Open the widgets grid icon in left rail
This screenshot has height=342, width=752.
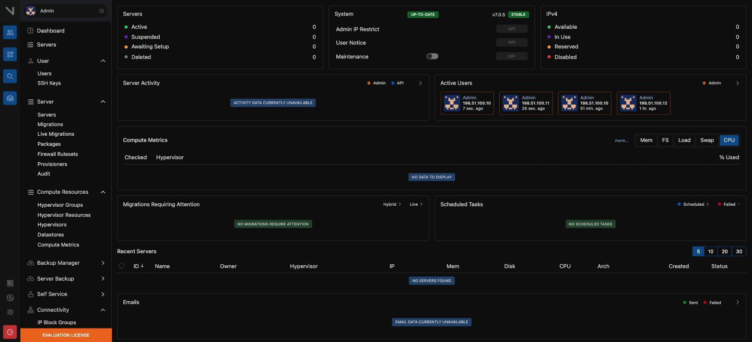click(10, 54)
